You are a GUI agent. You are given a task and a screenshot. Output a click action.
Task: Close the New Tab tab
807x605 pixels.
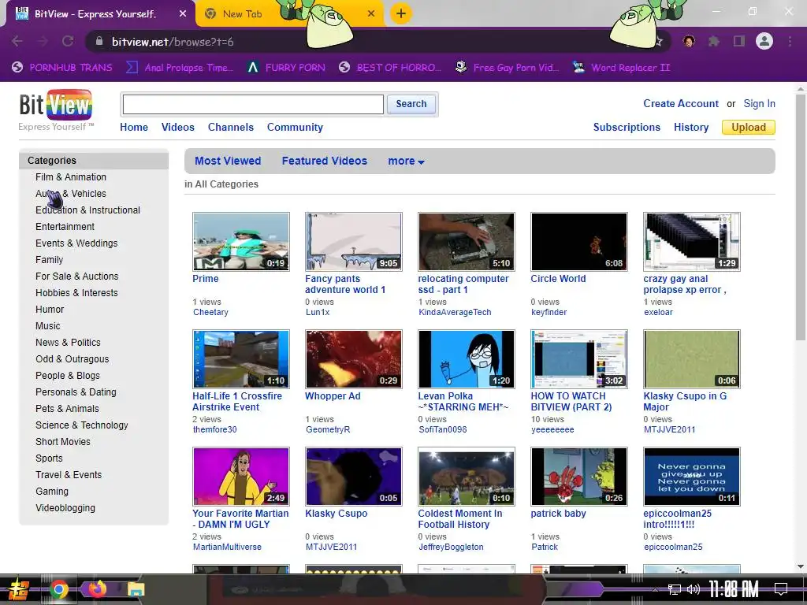[371, 14]
